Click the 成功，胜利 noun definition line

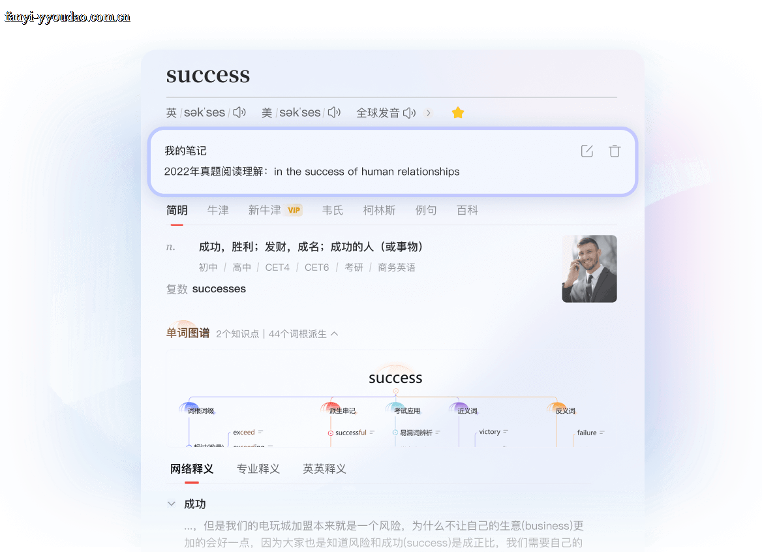pyautogui.click(x=311, y=247)
